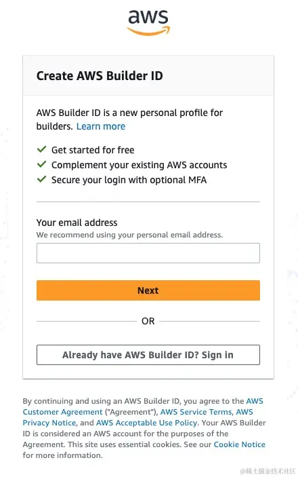Select Already have AWS Builder ID? Sign in
Viewport: 298px width, 477px height.
click(148, 355)
